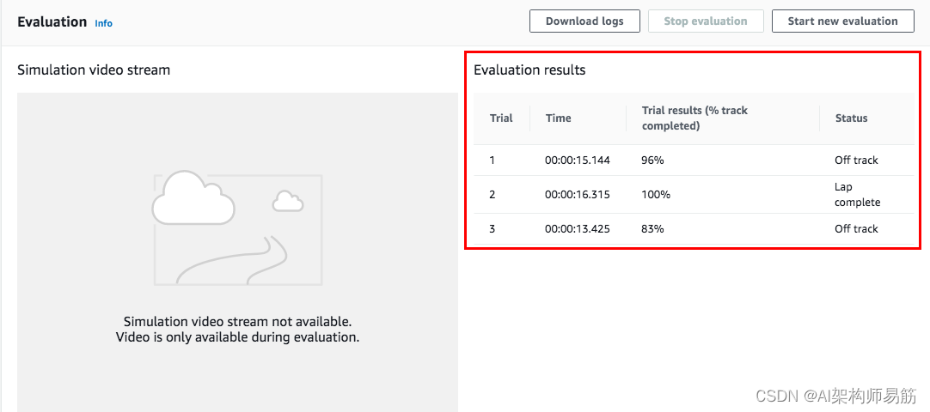Click the Download logs button
Screen dimensions: 930x412
tap(584, 21)
